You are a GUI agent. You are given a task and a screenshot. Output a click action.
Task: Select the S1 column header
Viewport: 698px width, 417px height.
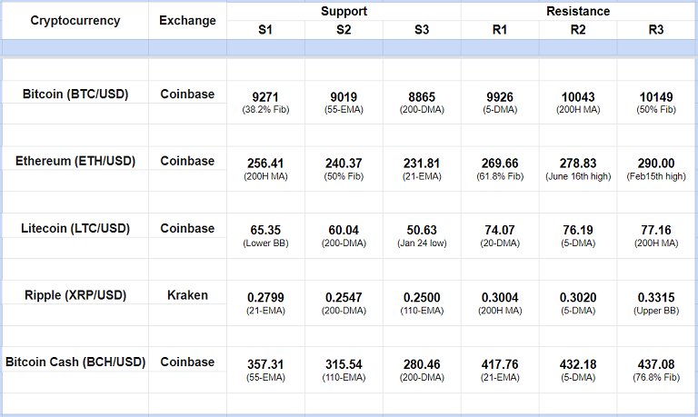[265, 30]
